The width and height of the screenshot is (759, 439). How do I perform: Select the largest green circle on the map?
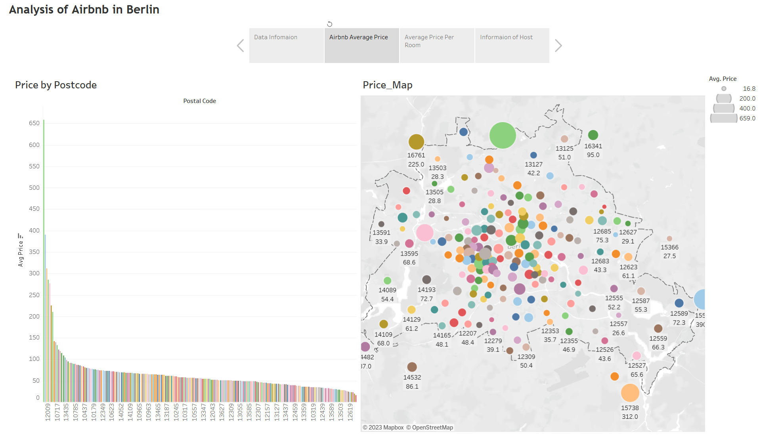pos(503,136)
